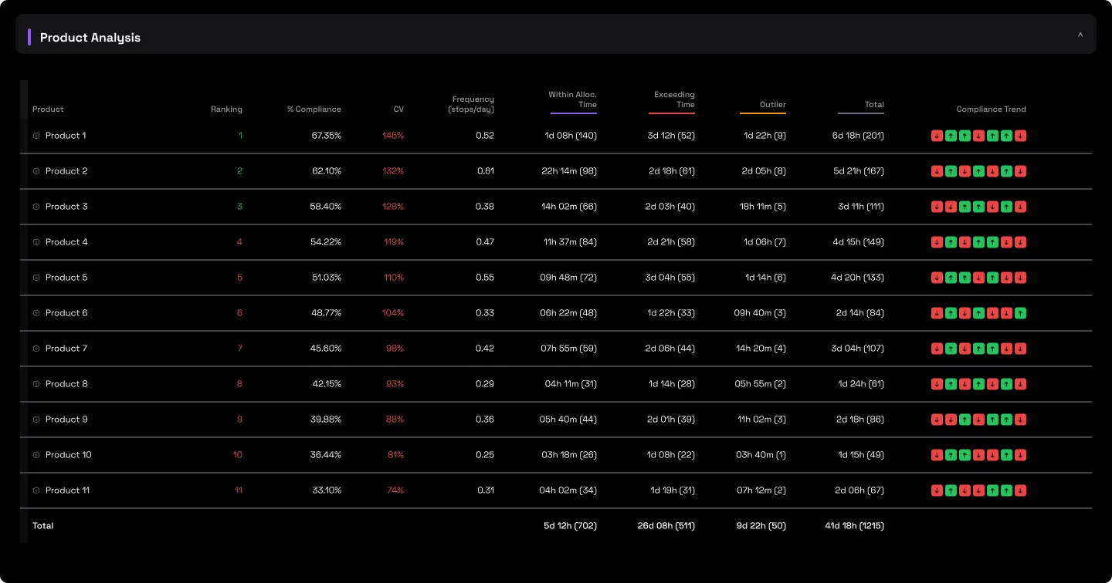Open the info icon next to Product 9

tap(36, 420)
